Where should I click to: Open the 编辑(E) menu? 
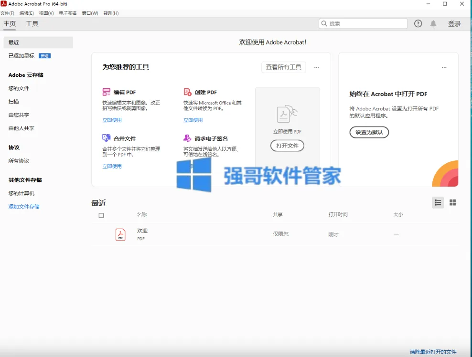[26, 13]
